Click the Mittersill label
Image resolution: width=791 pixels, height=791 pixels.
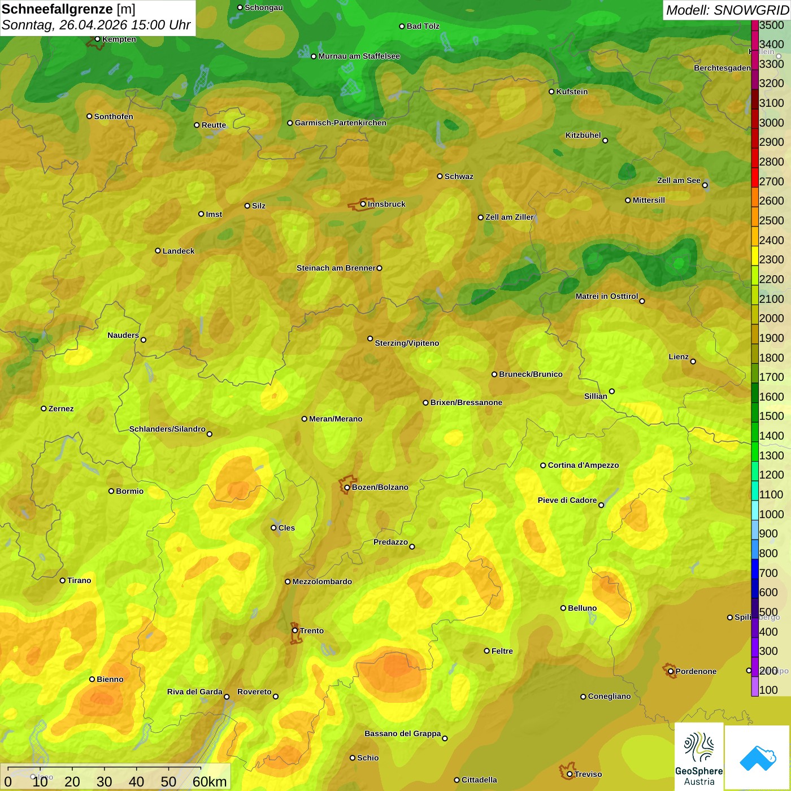click(x=649, y=200)
